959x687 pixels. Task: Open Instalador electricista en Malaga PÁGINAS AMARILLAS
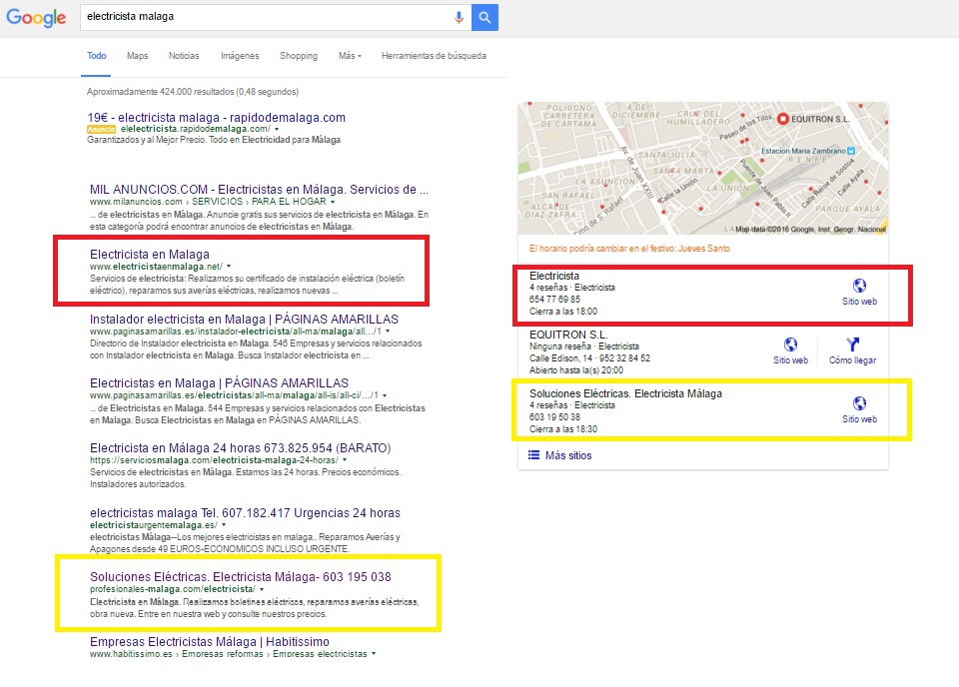[244, 320]
